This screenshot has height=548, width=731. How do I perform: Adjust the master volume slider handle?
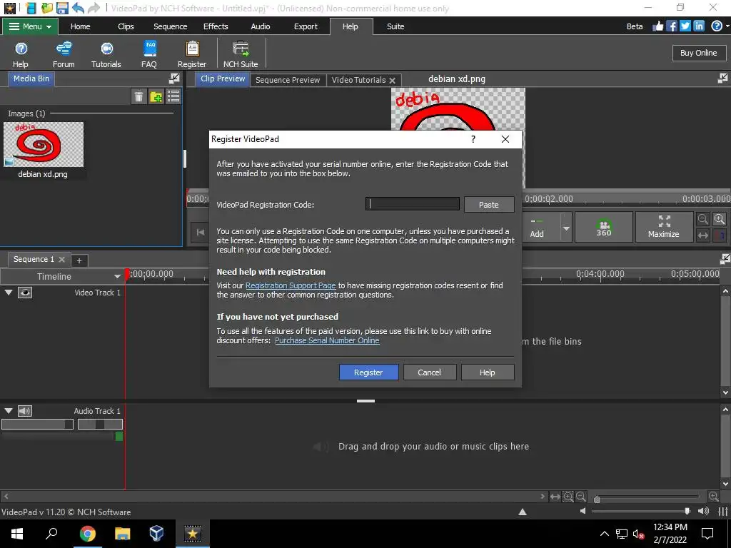[x=687, y=511]
